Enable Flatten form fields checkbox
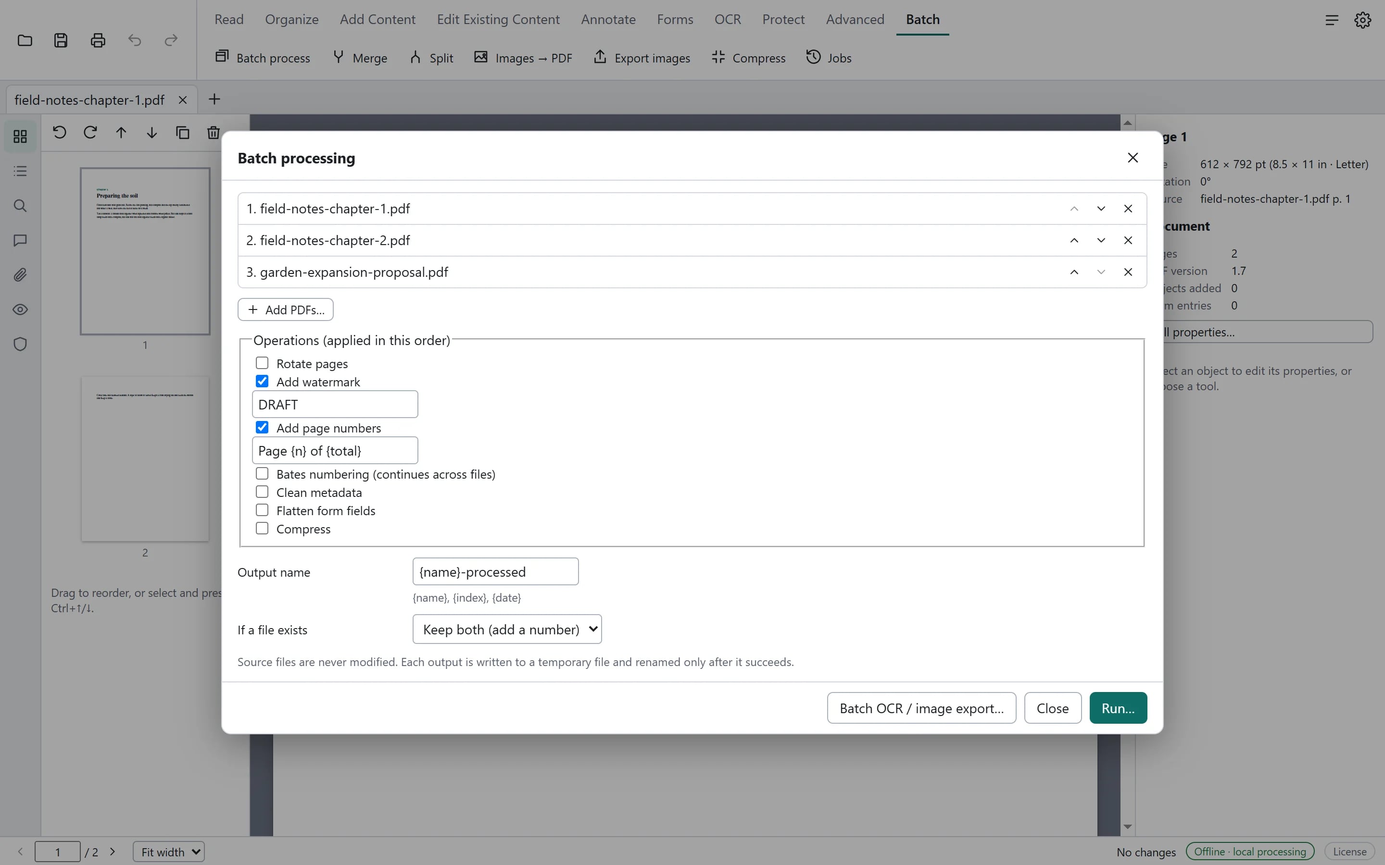The width and height of the screenshot is (1385, 865). pos(262,510)
